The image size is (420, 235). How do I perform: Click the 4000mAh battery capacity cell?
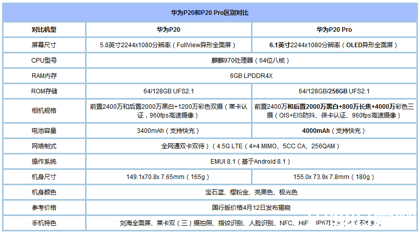tap(334, 130)
